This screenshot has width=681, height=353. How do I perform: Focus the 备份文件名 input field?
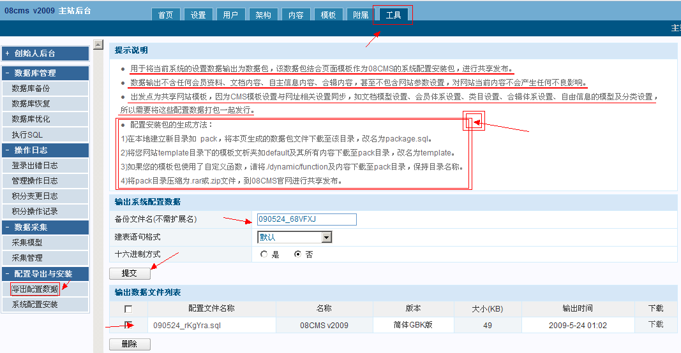click(306, 219)
